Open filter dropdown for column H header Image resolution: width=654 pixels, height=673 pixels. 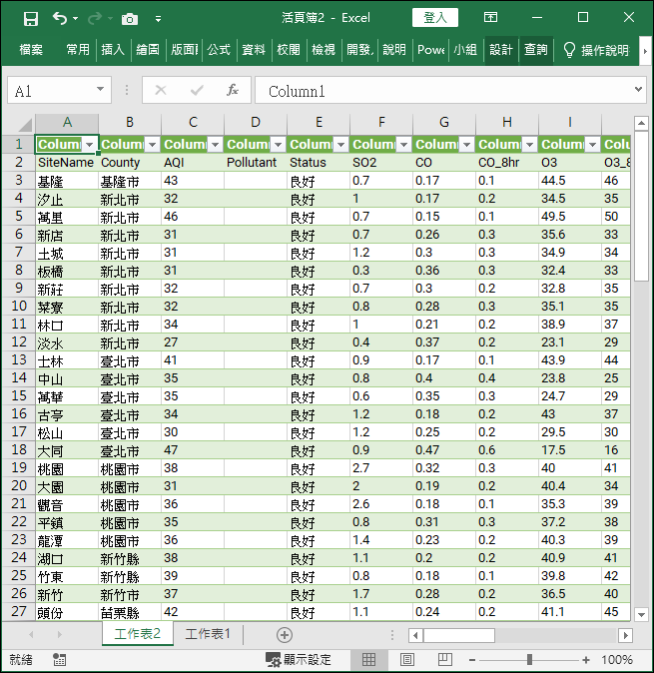529,145
